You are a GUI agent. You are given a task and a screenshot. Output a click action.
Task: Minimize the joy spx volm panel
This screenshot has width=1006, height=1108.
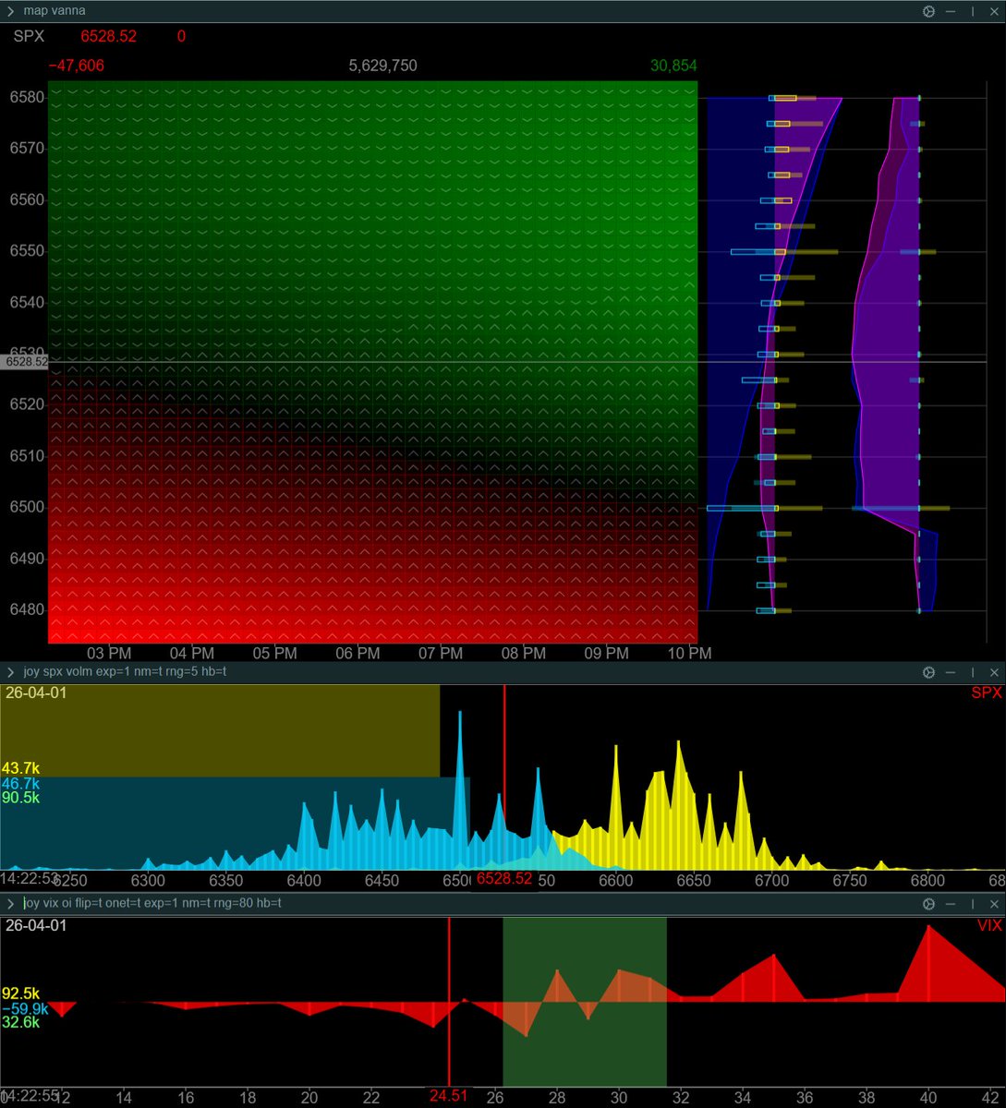pos(951,672)
